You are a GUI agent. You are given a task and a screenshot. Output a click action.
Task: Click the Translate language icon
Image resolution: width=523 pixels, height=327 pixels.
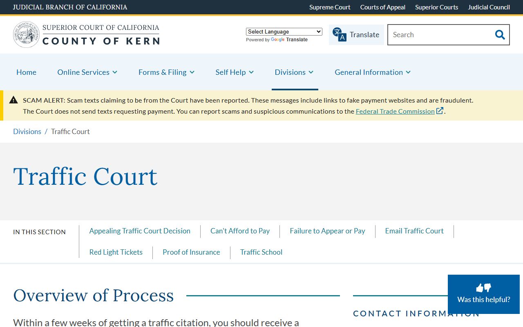[339, 35]
